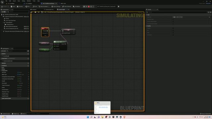Switch to the WBP_HUD document tab
The width and height of the screenshot is (212, 119).
(62, 4)
